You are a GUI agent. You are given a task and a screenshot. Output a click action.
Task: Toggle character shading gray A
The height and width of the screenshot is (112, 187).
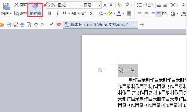(129, 13)
